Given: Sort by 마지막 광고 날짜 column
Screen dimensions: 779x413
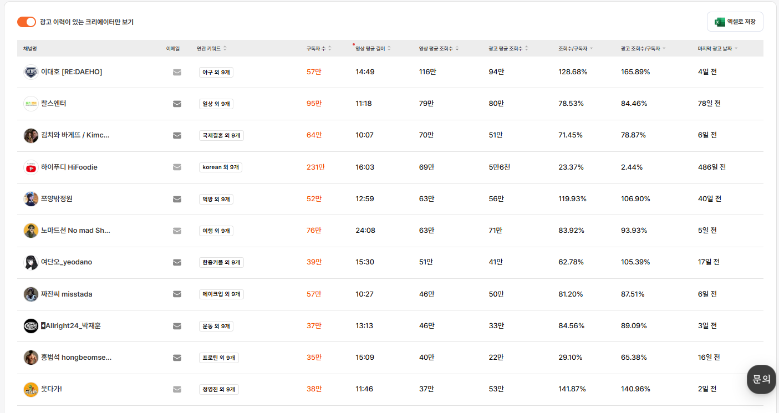Looking at the screenshot, I should [x=717, y=49].
